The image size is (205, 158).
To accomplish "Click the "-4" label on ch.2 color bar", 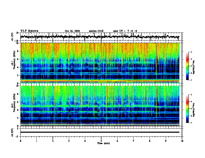I will (x=191, y=102).
